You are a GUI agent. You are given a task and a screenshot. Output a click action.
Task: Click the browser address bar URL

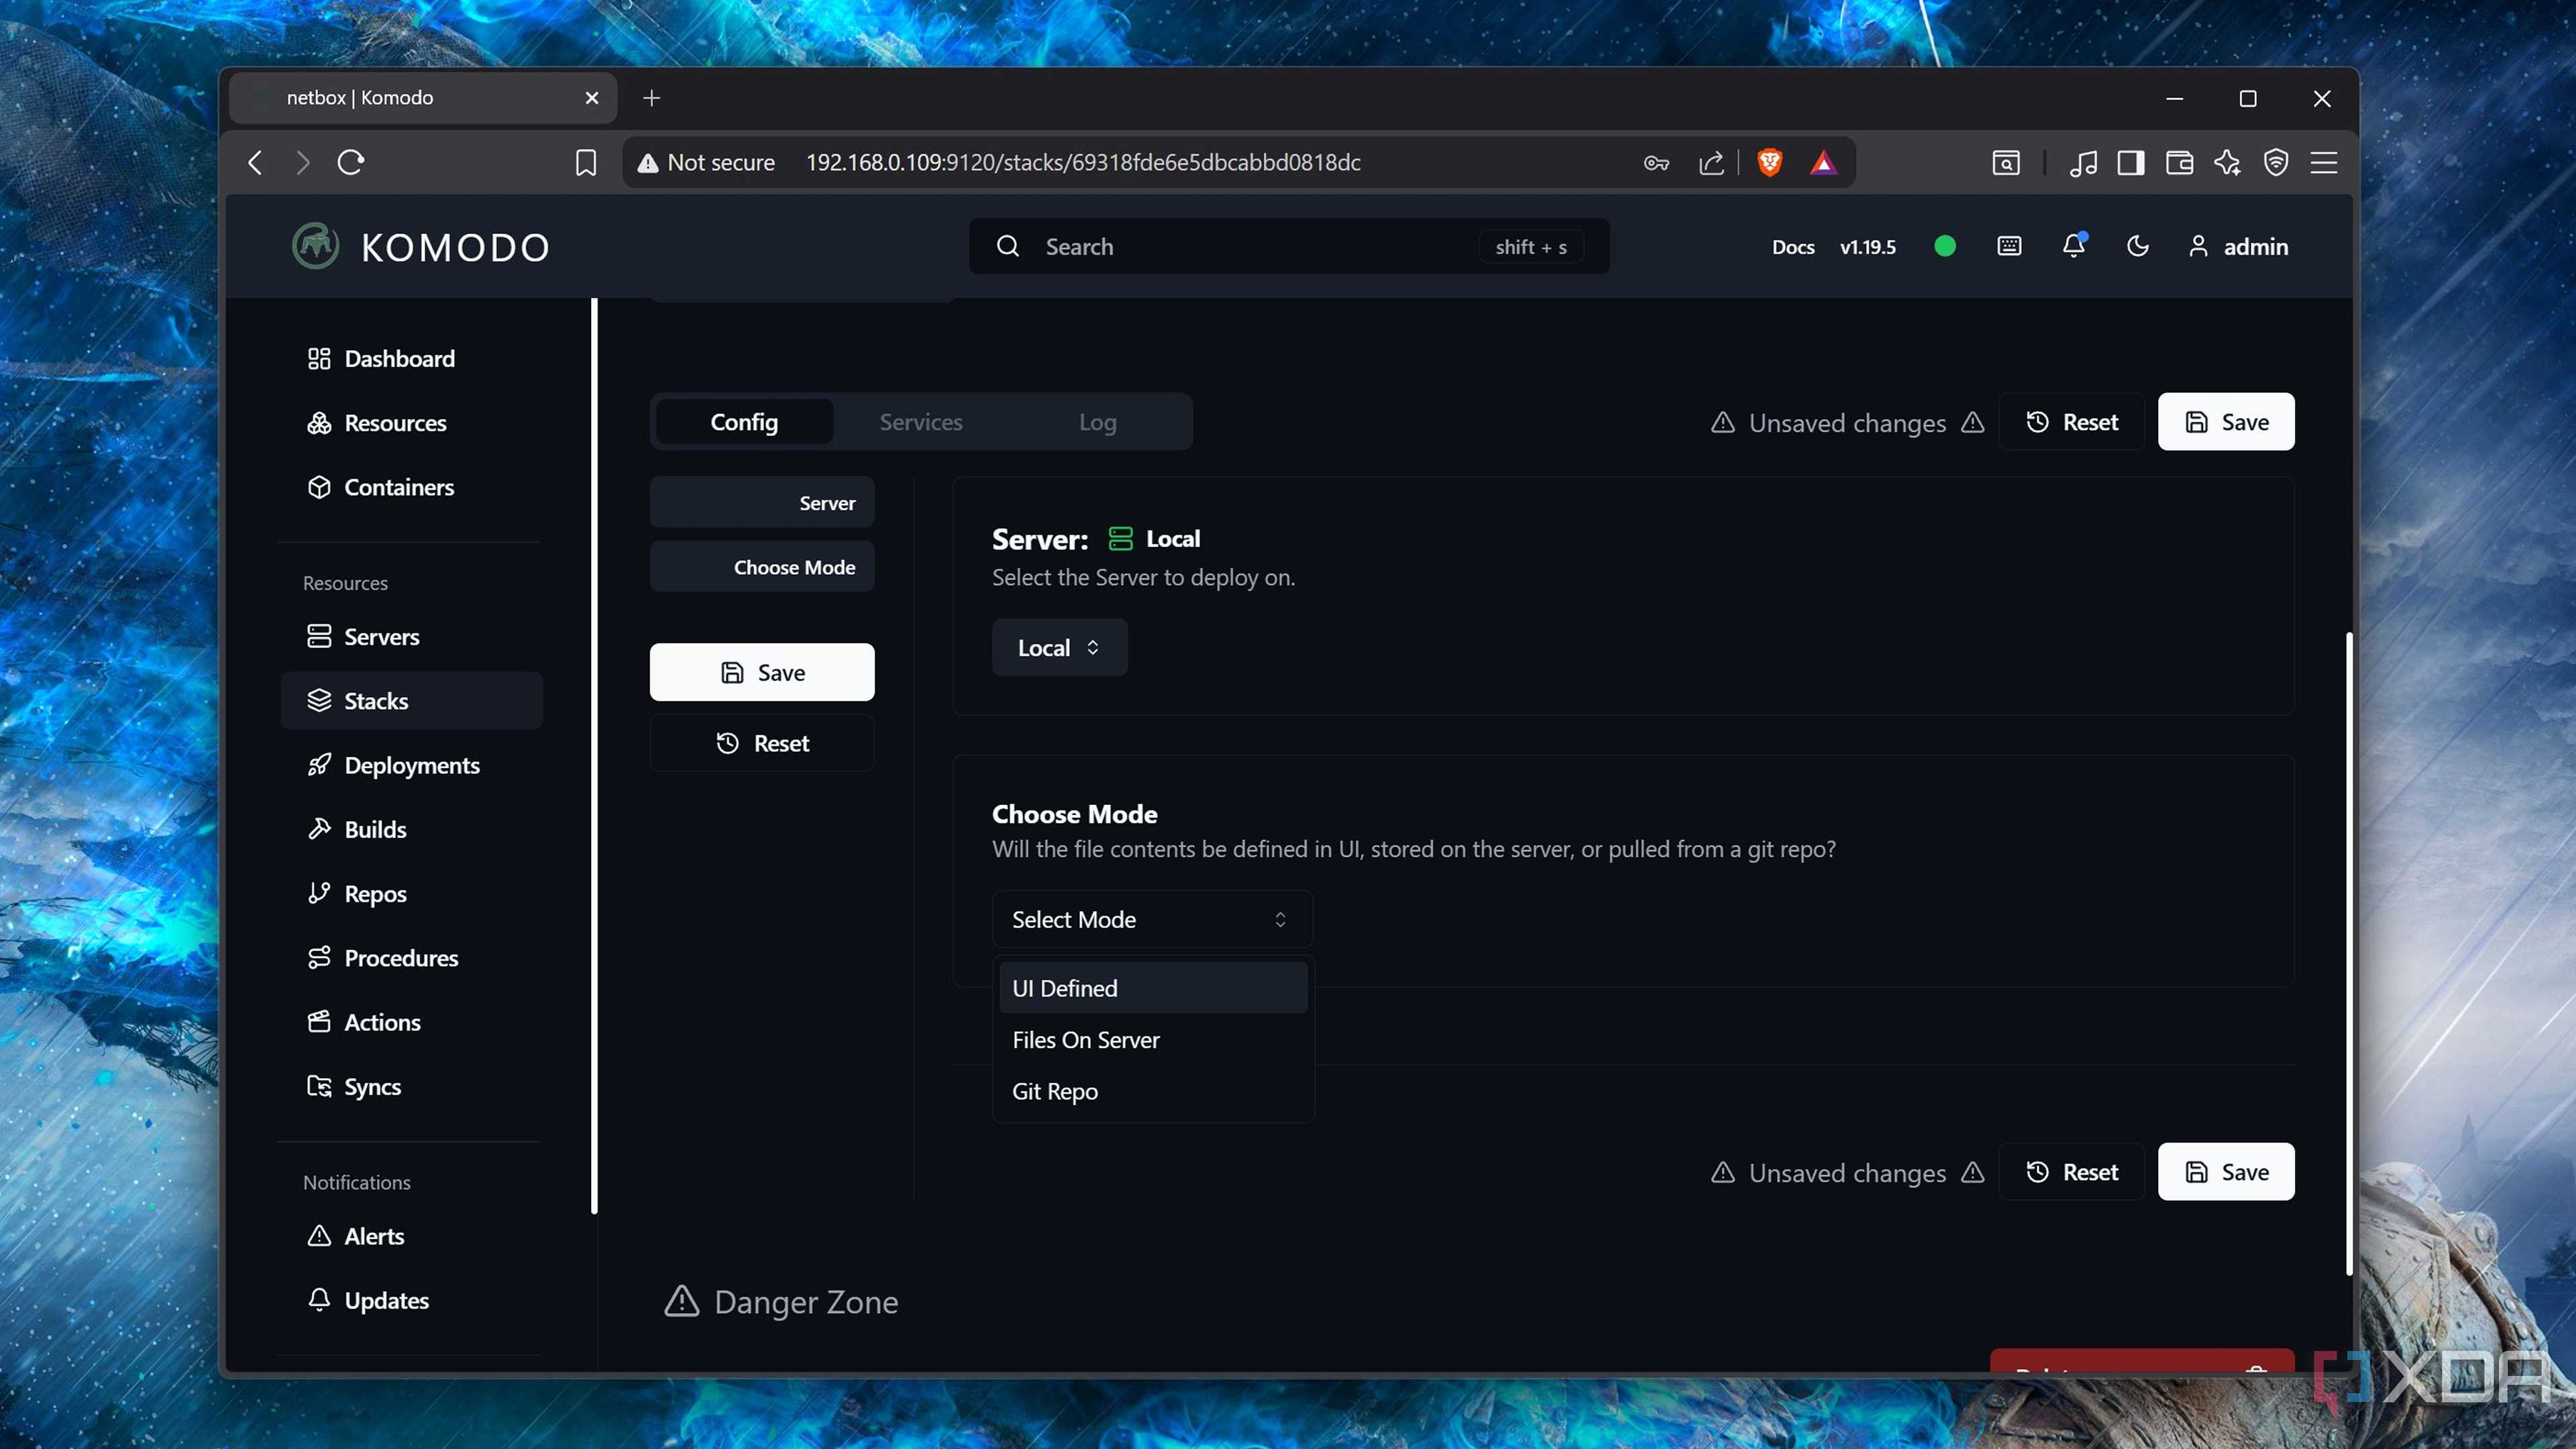tap(1083, 162)
